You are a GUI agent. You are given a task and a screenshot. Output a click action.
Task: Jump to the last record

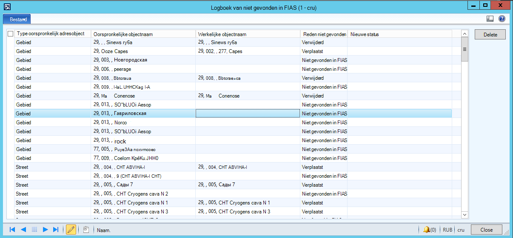tap(56, 230)
